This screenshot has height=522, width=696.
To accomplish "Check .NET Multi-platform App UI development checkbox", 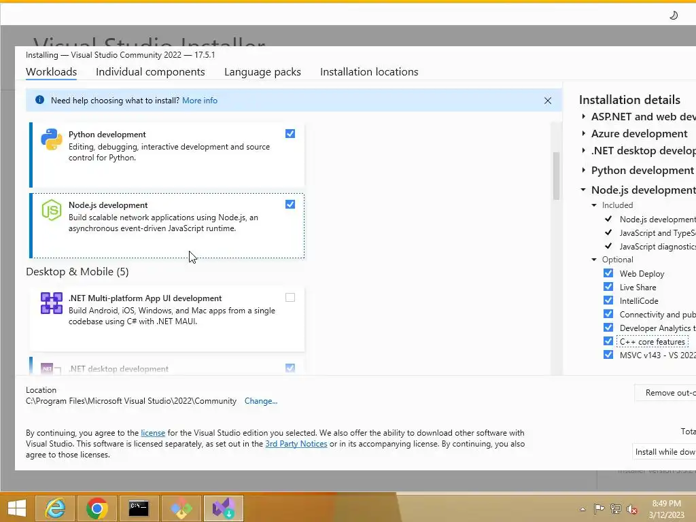I will pyautogui.click(x=290, y=298).
